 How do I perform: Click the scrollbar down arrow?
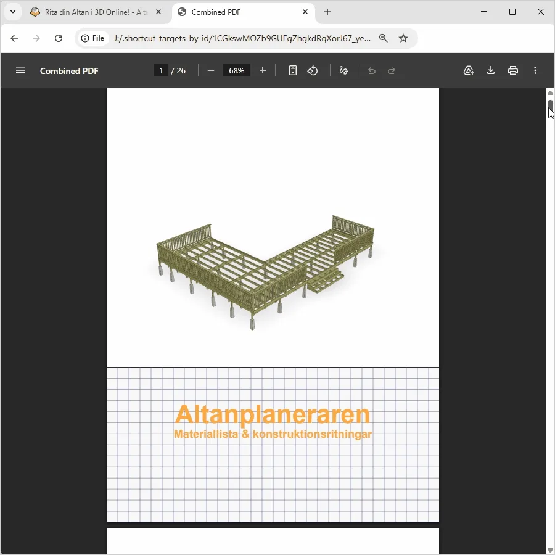(550, 550)
